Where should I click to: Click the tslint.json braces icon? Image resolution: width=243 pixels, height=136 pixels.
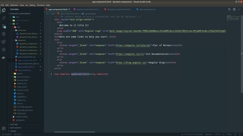point(15,113)
